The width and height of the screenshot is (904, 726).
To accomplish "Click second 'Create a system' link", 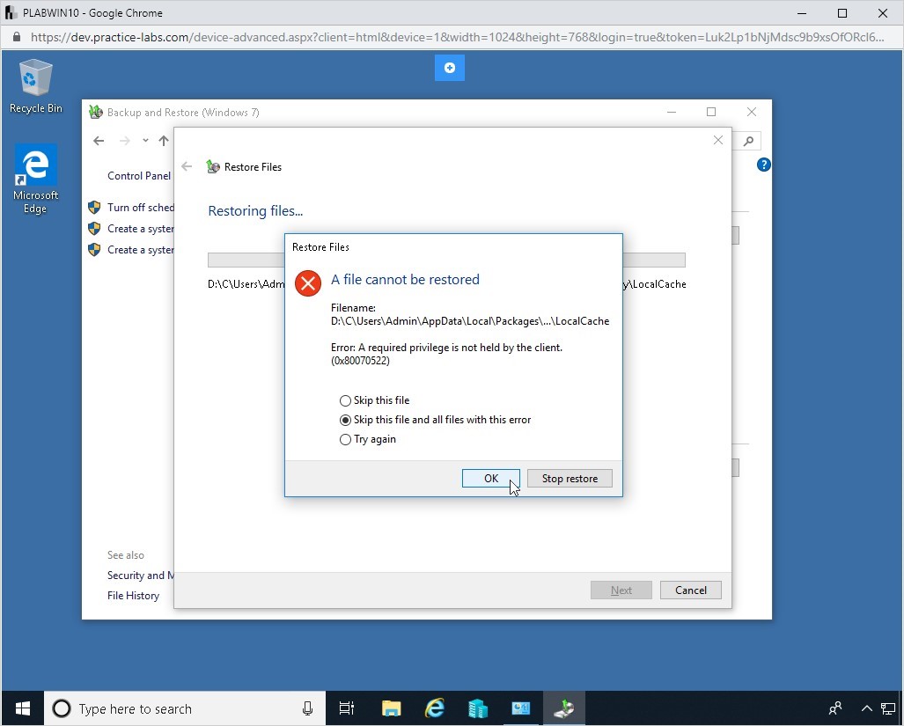I will 141,250.
